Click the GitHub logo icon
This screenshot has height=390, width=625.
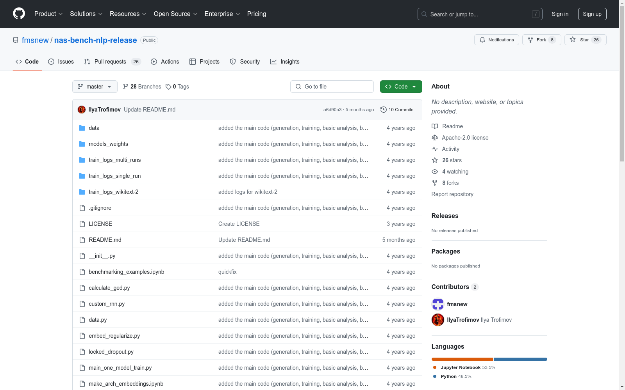(19, 14)
